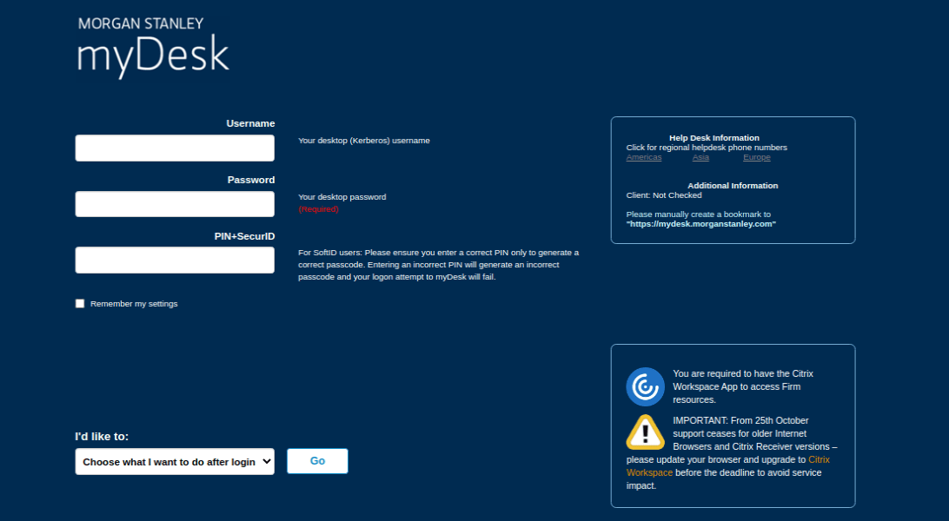The height and width of the screenshot is (521, 949).
Task: Click the Help Desk Information heading
Action: (x=714, y=138)
